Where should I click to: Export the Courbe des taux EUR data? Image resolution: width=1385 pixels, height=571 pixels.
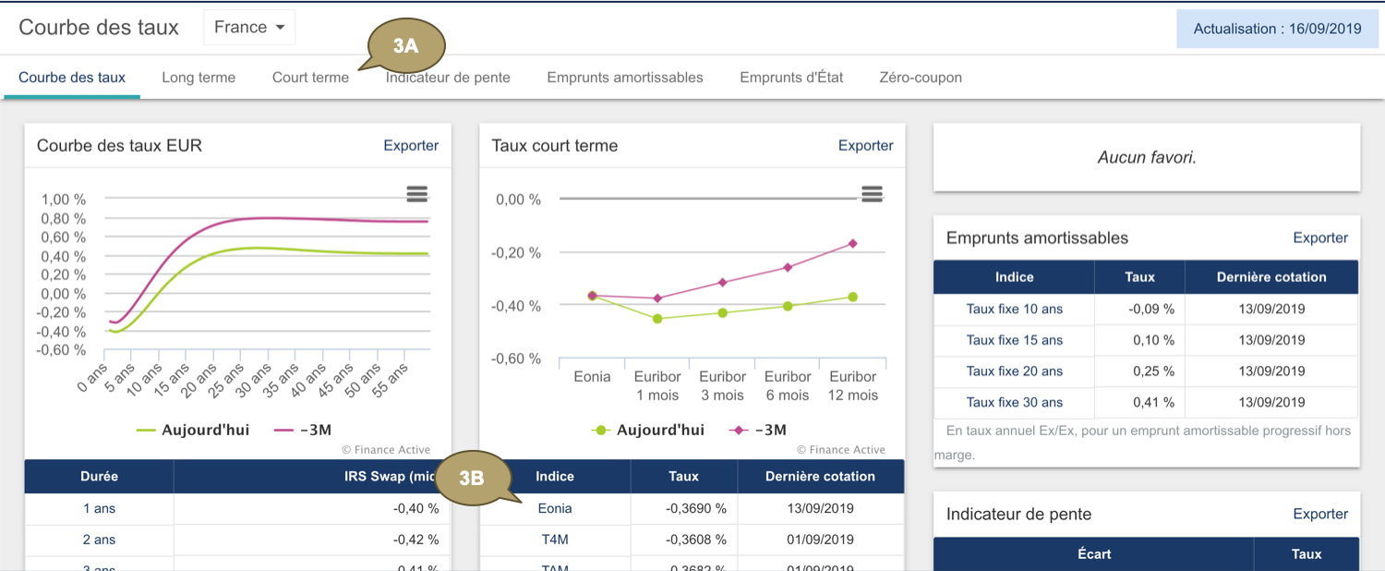411,145
